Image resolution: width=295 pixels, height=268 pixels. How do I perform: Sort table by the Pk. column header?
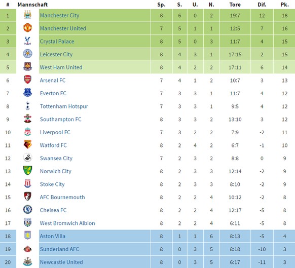[x=284, y=5]
